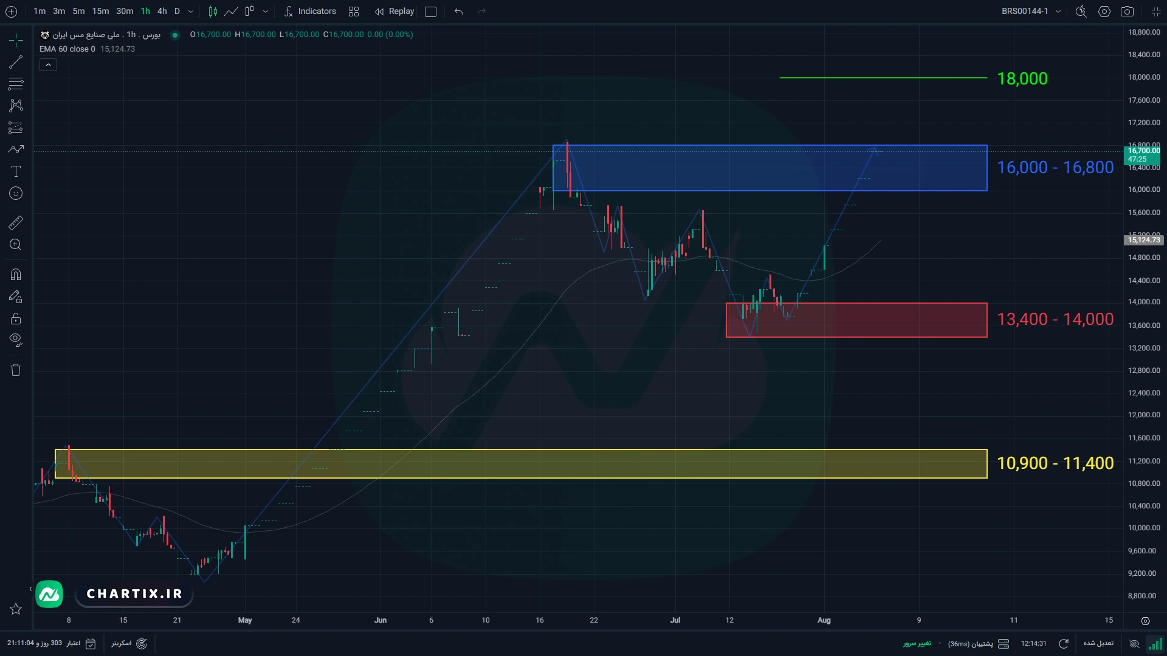The height and width of the screenshot is (656, 1167).
Task: Select the trend line drawing tool
Action: 16,62
